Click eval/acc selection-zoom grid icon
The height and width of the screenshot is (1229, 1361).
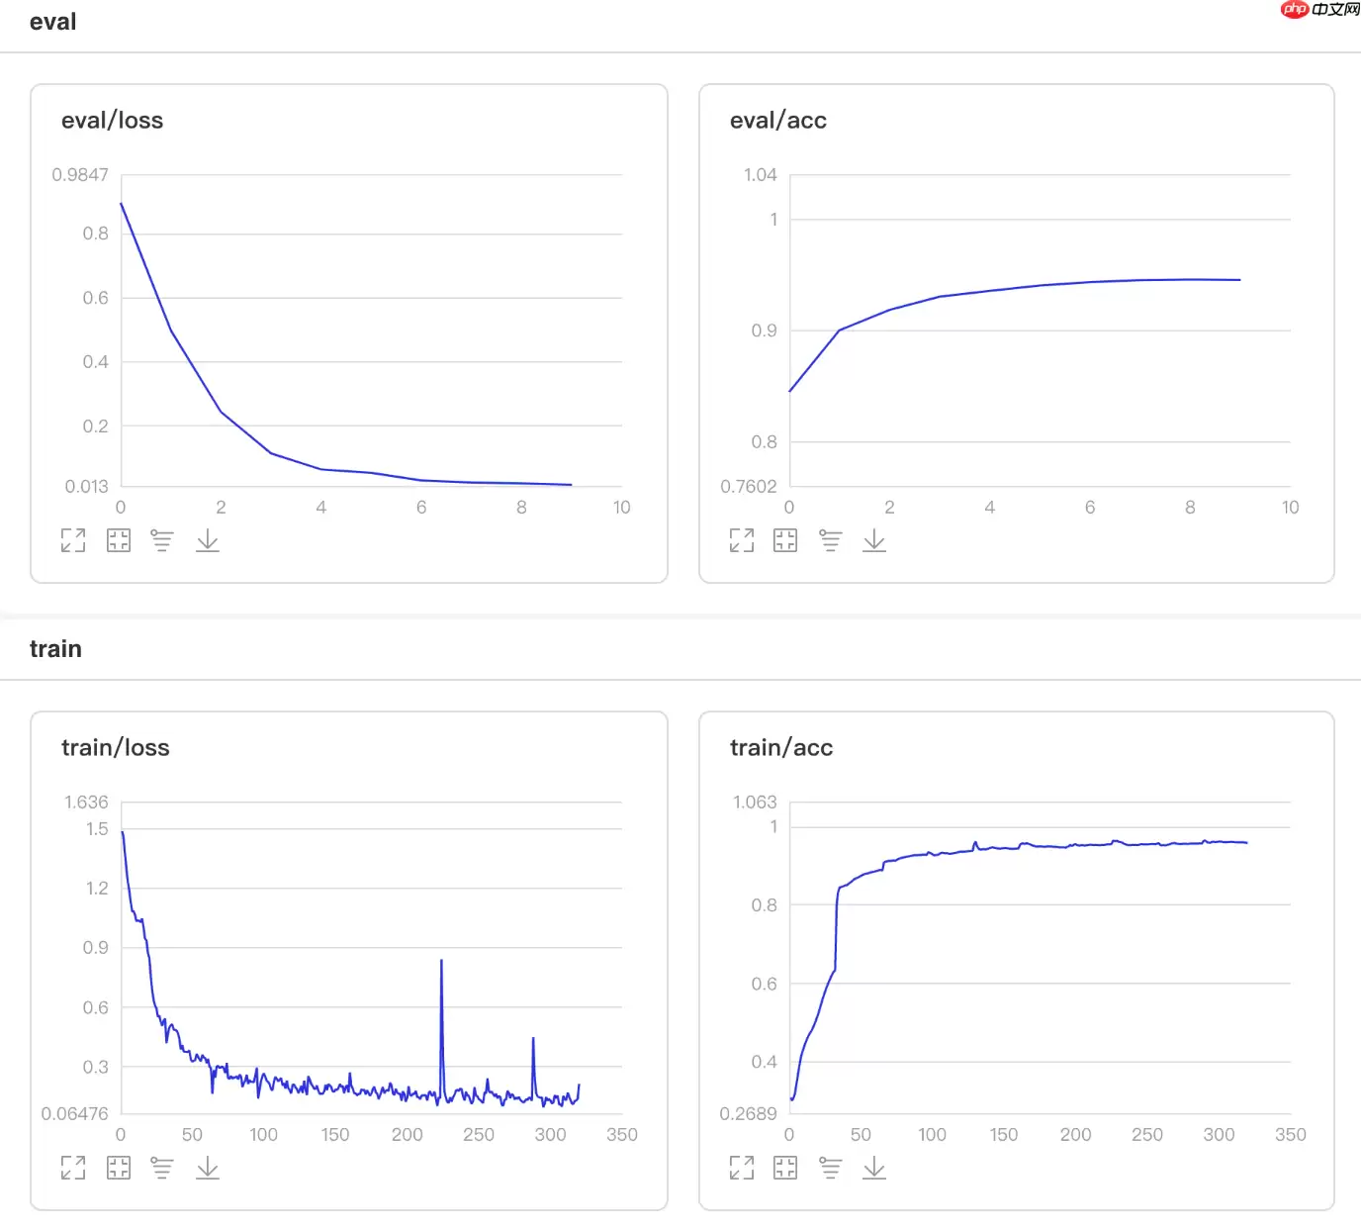[785, 540]
